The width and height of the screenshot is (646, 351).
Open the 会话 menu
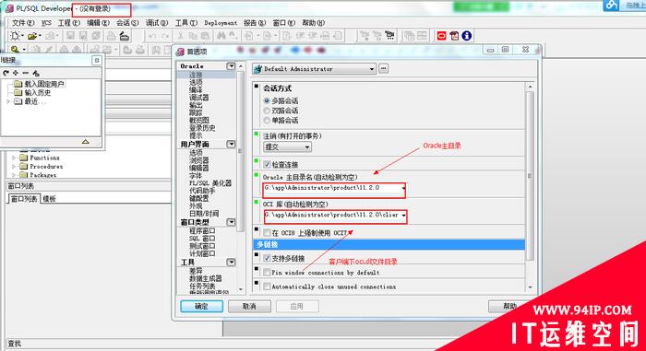click(127, 23)
